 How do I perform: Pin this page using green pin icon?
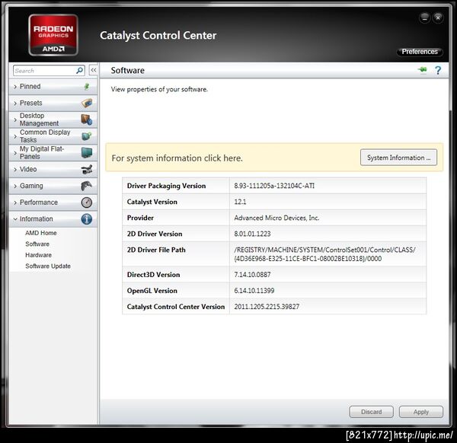point(422,70)
